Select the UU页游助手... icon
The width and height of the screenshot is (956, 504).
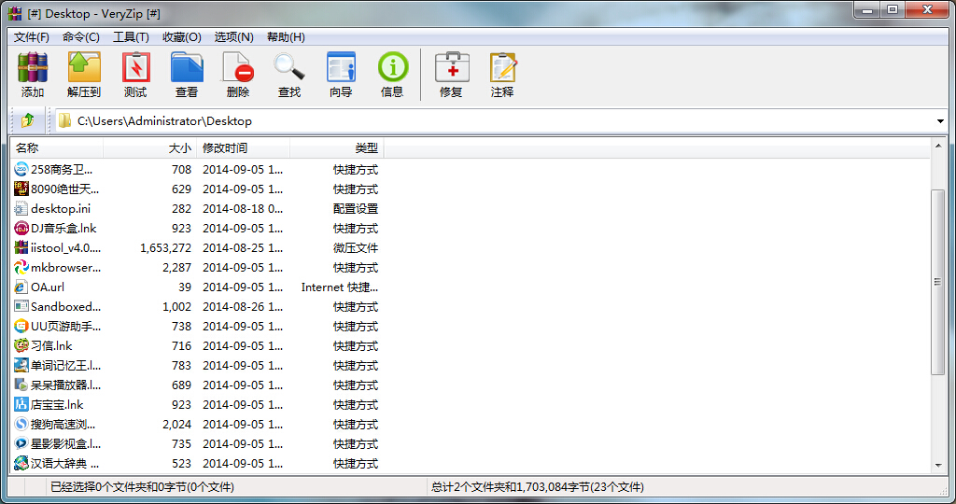point(21,326)
